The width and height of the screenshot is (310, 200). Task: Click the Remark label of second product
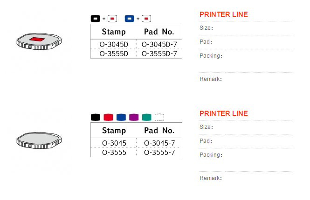point(211,178)
